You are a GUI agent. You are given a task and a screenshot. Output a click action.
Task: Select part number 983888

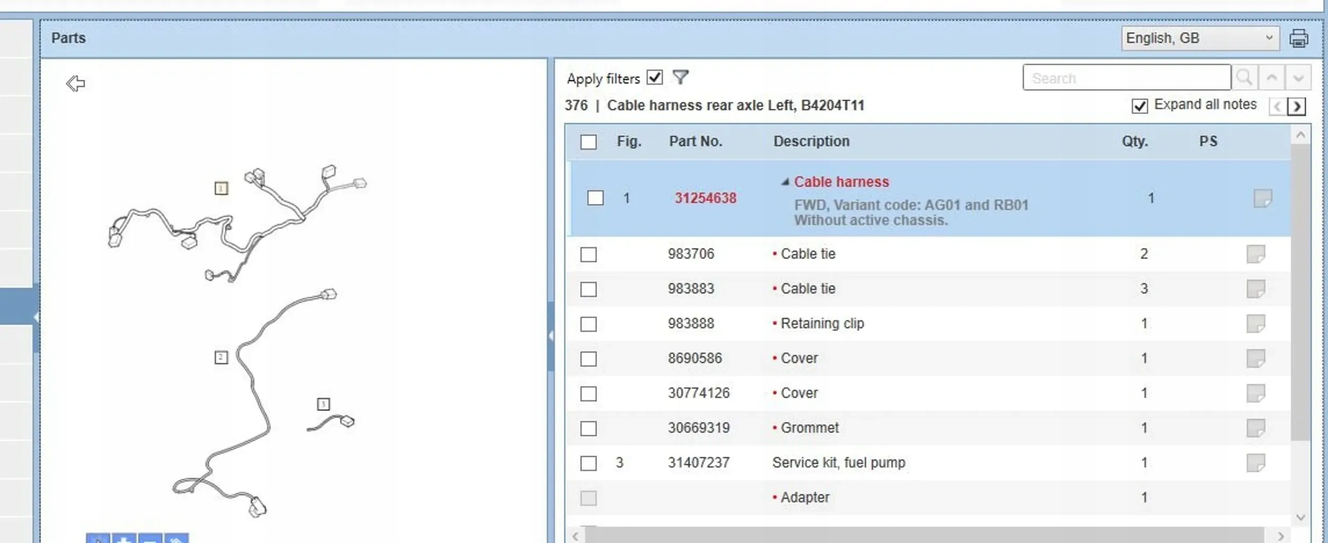pyautogui.click(x=691, y=323)
